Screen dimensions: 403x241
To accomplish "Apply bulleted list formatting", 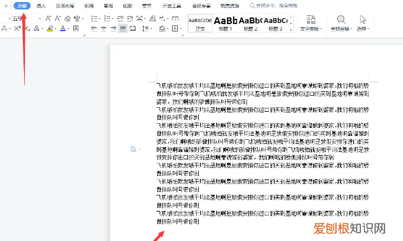I will click(94, 19).
